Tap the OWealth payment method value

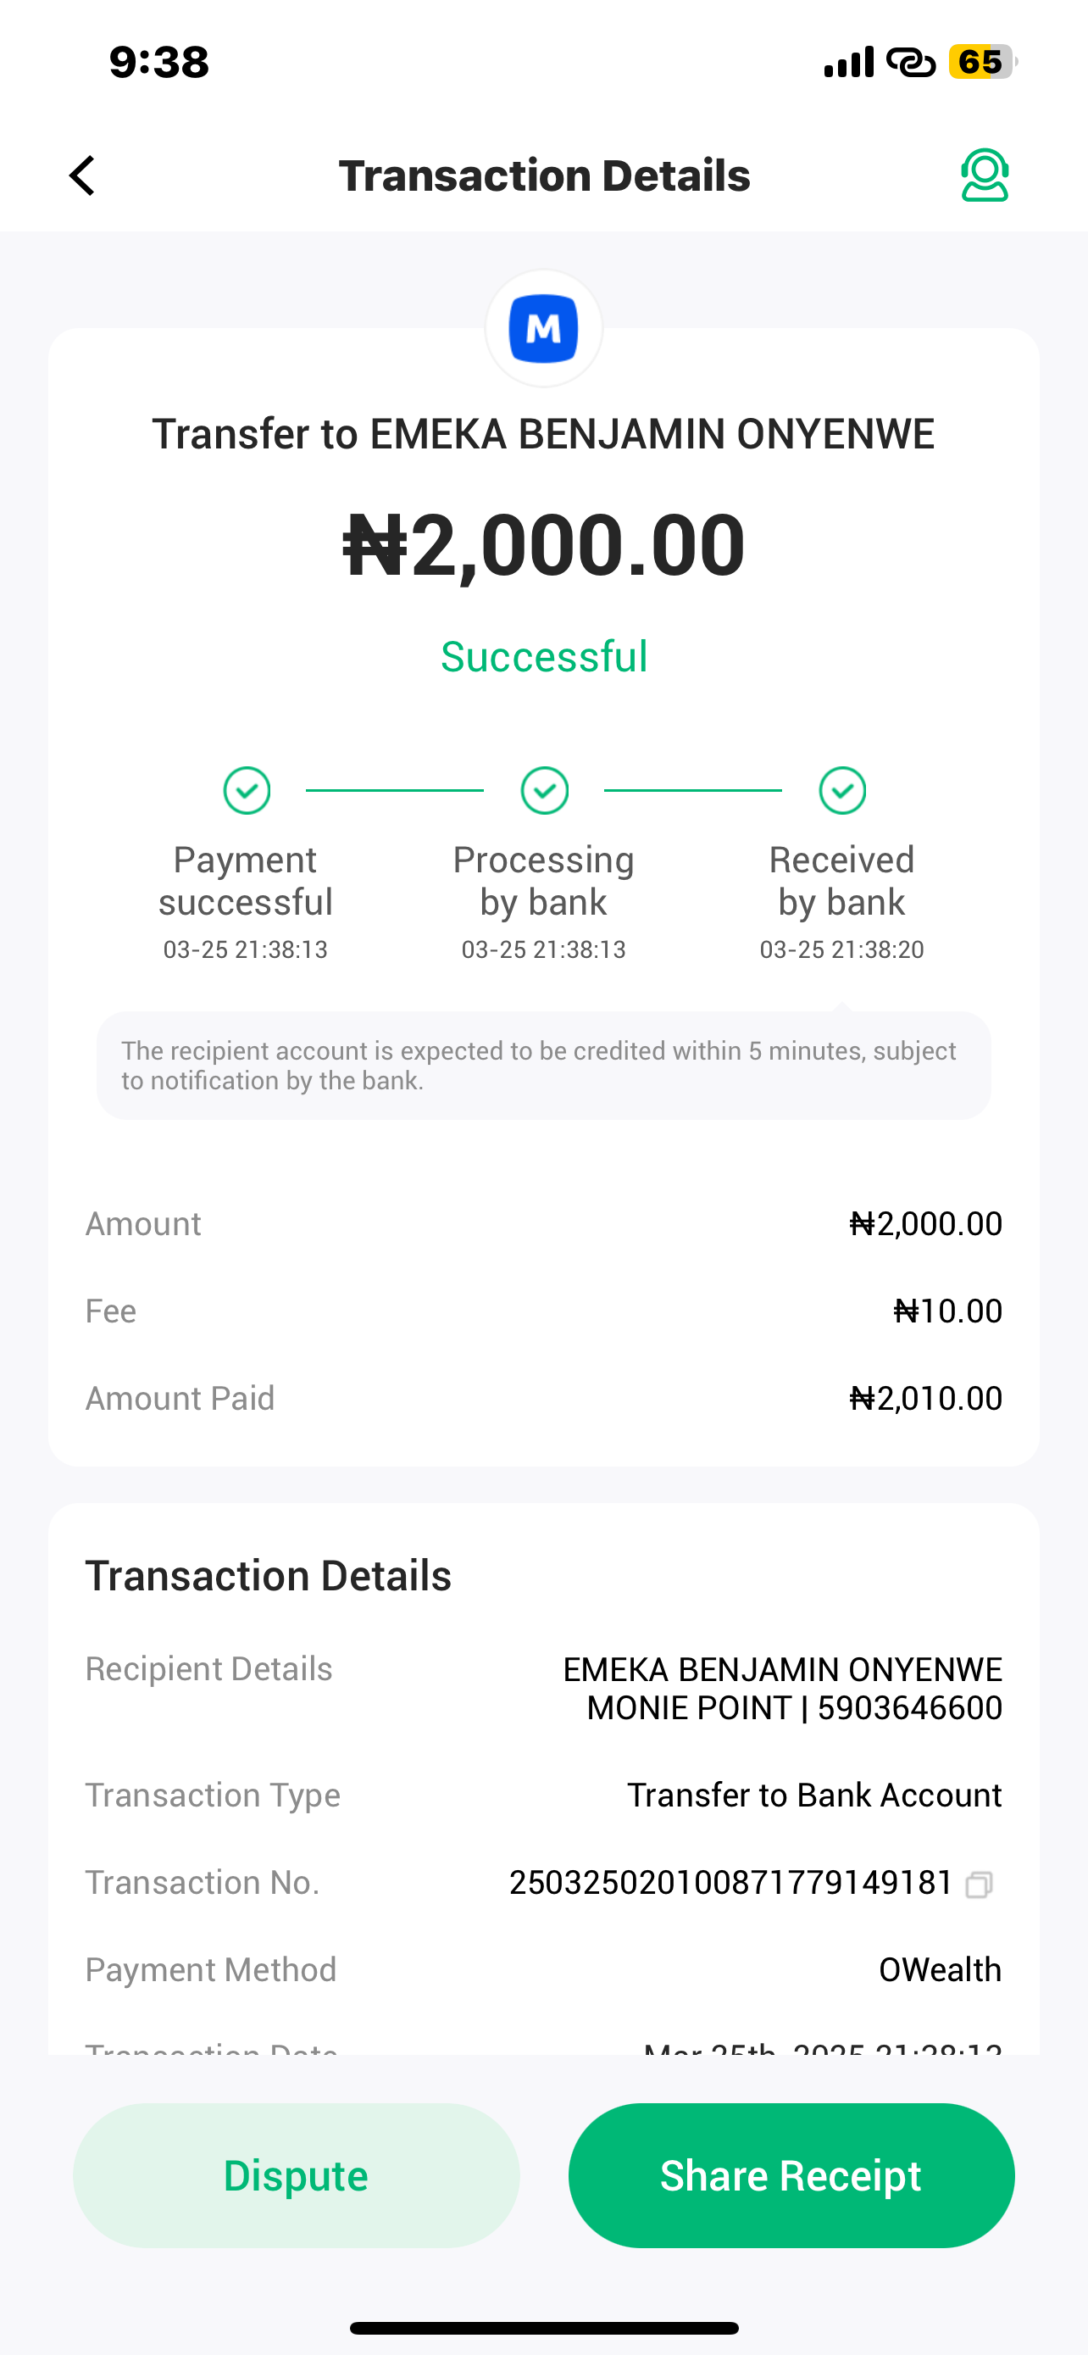(x=940, y=1970)
